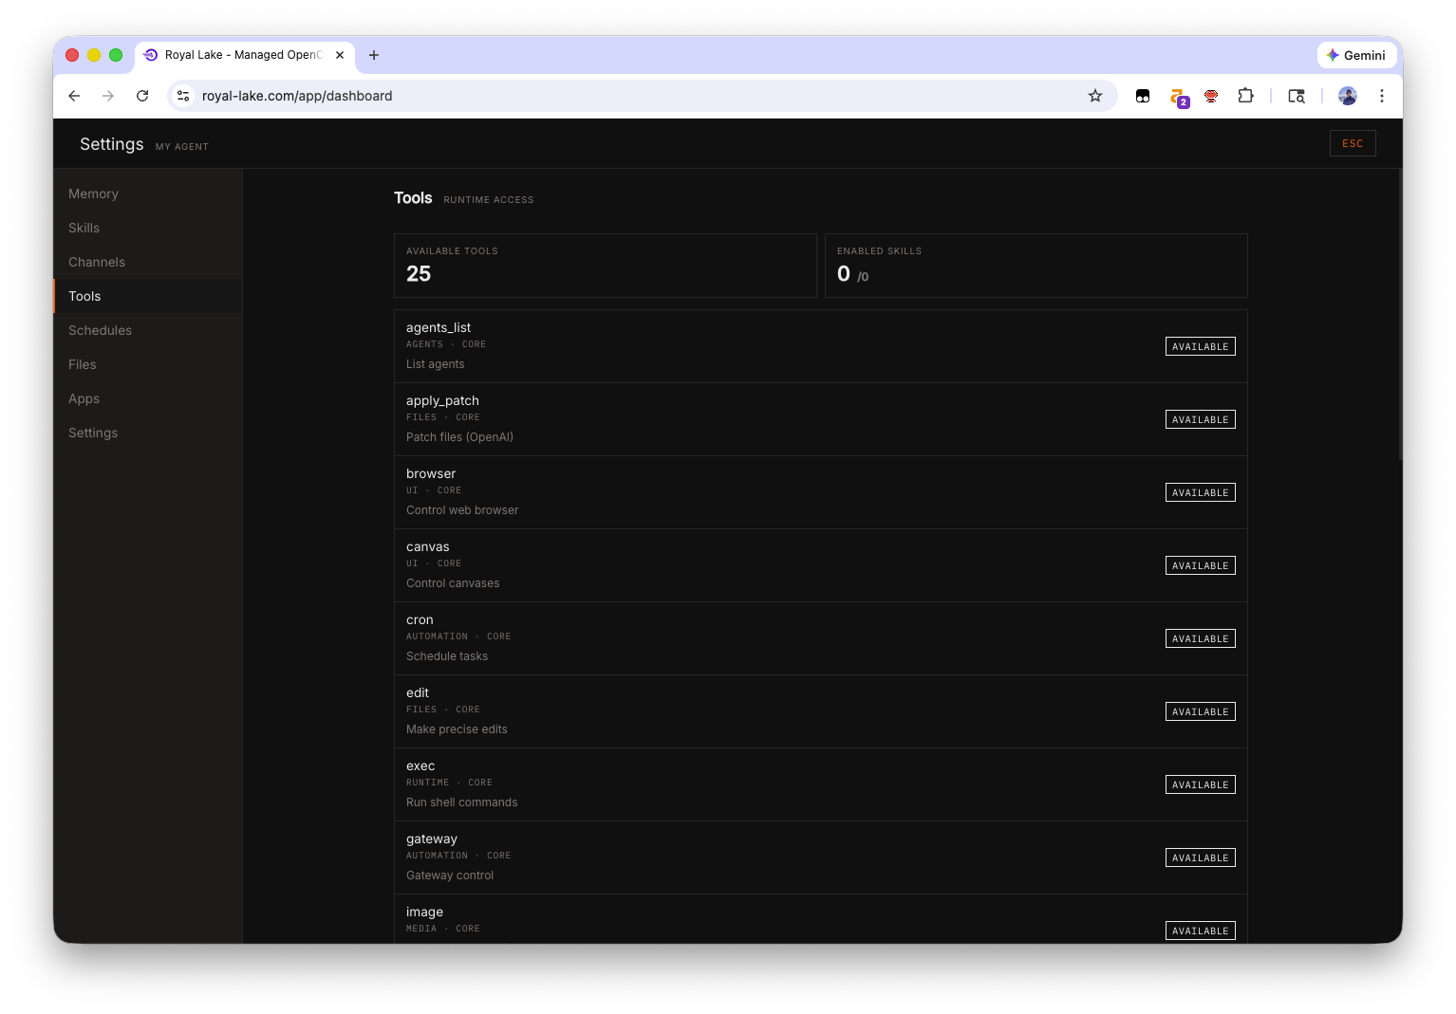The height and width of the screenshot is (1014, 1456).
Task: Select the agents_list tool name
Action: point(439,327)
